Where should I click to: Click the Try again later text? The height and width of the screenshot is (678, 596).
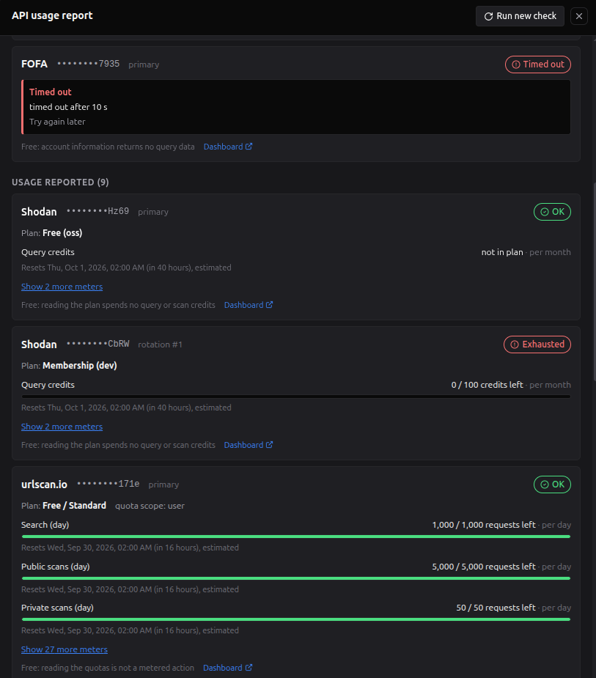tap(57, 122)
